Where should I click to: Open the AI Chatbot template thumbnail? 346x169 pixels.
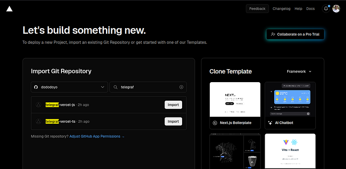coord(290,99)
